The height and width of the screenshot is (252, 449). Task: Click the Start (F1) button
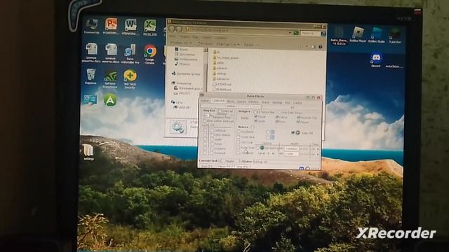(208, 167)
